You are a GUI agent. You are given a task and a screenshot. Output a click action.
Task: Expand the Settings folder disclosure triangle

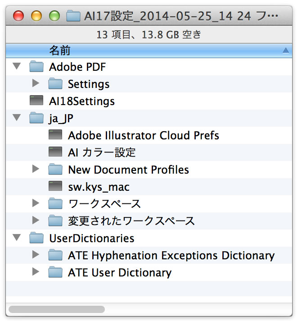point(36,83)
